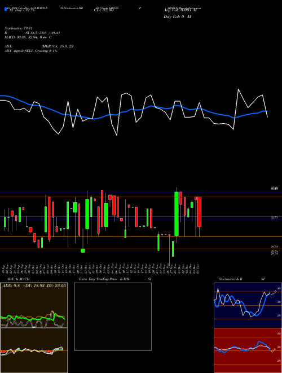Image resolution: width=282 pixels, height=373 pixels.
Task: Open the empty intraday trading price chart box
Action: click(x=113, y=316)
